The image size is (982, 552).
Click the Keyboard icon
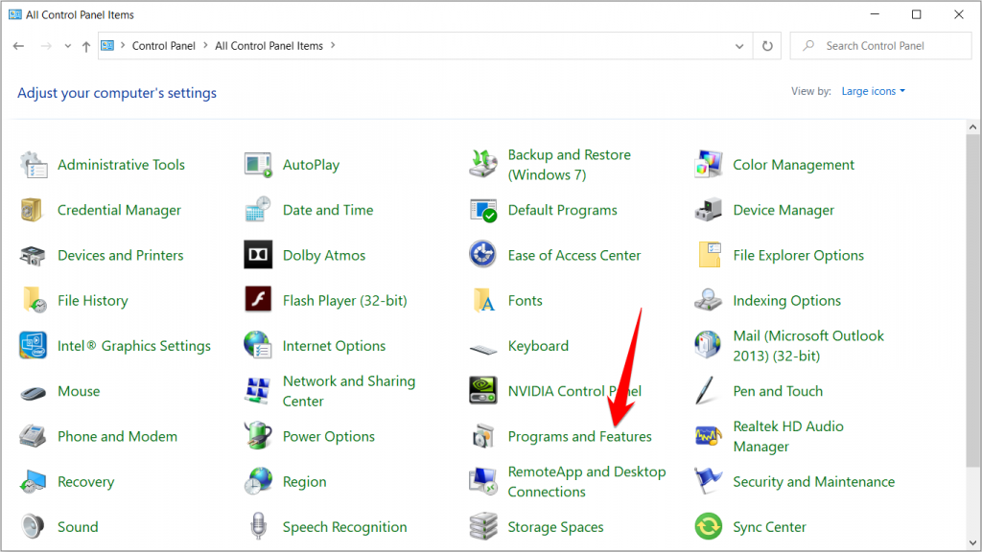pos(483,349)
